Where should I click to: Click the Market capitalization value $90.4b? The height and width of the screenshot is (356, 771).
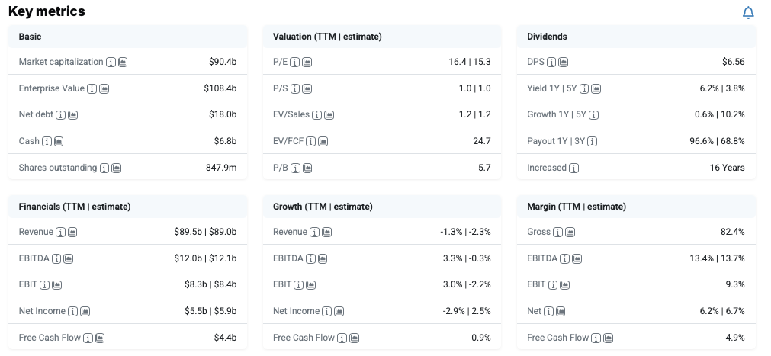click(223, 62)
